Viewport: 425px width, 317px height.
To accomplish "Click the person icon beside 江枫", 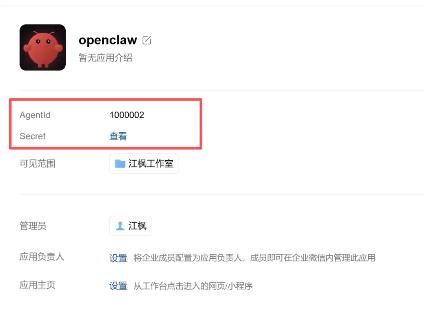I will (120, 226).
